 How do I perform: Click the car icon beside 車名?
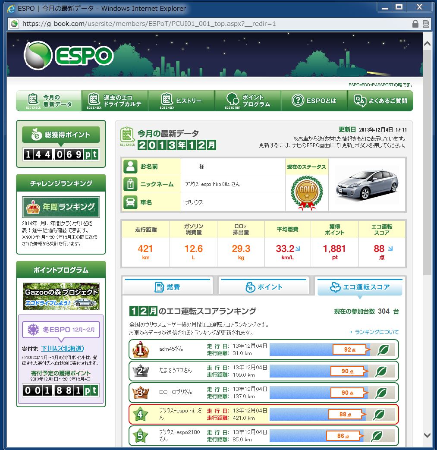tap(130, 202)
